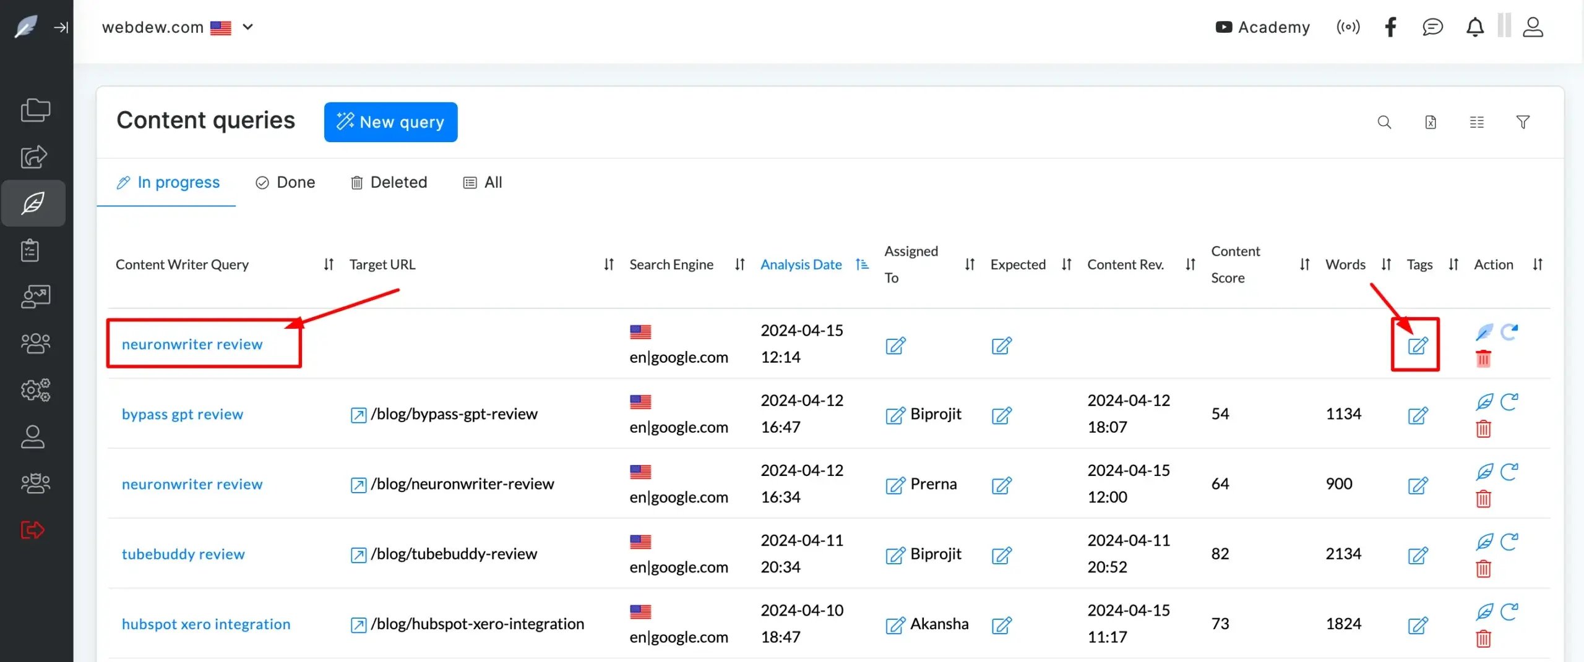1584x662 pixels.
Task: Edit tags for first neuronwriter review row
Action: 1417,345
